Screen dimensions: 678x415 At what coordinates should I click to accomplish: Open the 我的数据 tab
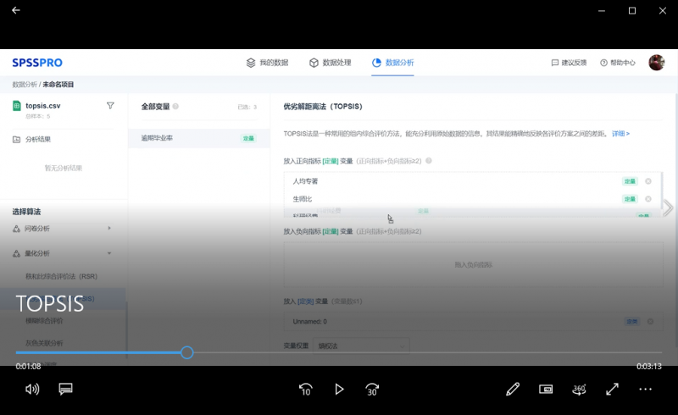click(267, 63)
